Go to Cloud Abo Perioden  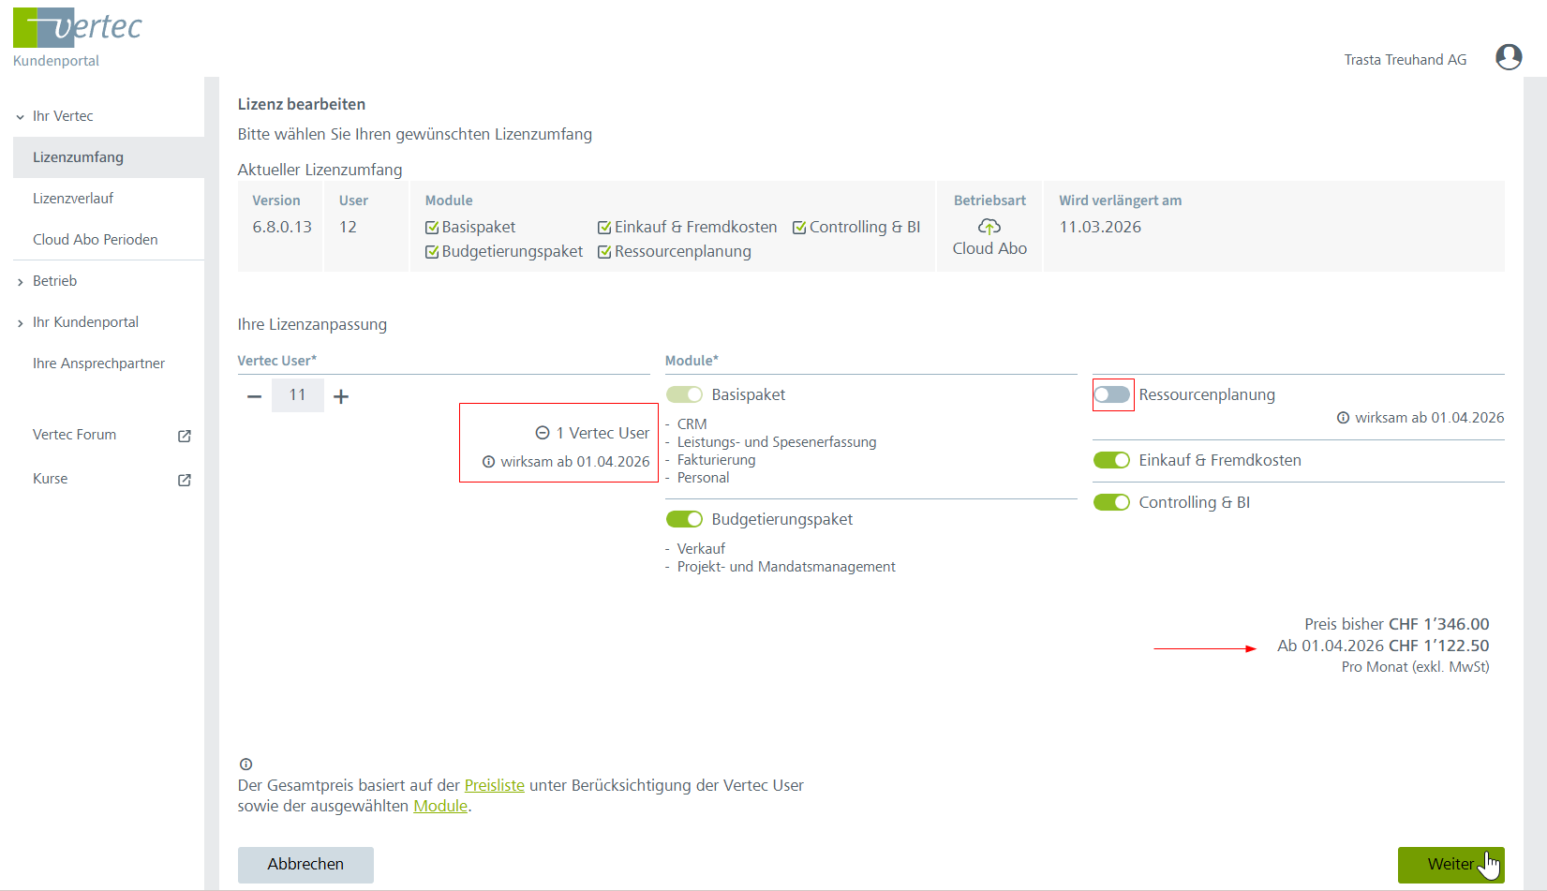pos(95,240)
